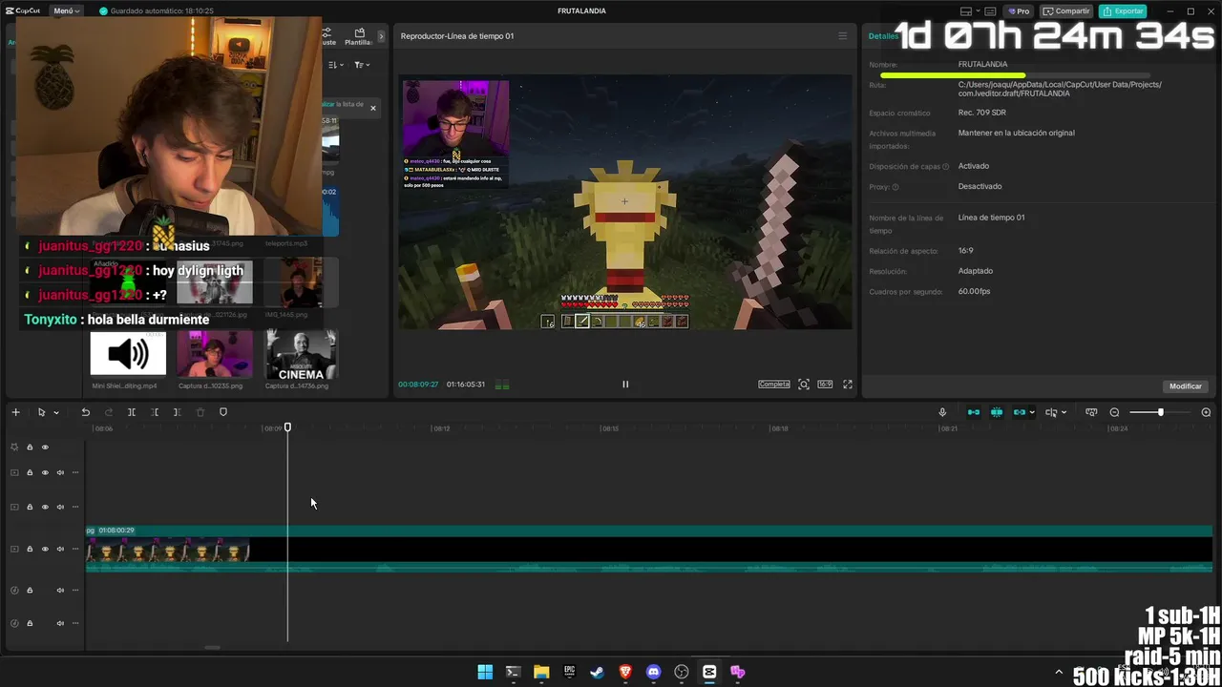The width and height of the screenshot is (1222, 687).
Task: Add a new track with the plus icon
Action: 15,412
